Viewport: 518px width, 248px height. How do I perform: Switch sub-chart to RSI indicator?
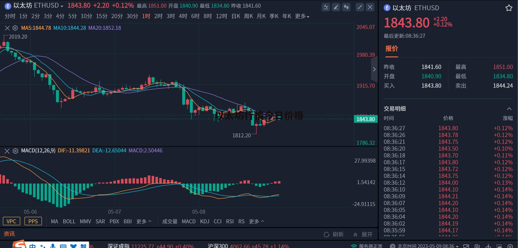coord(230,221)
